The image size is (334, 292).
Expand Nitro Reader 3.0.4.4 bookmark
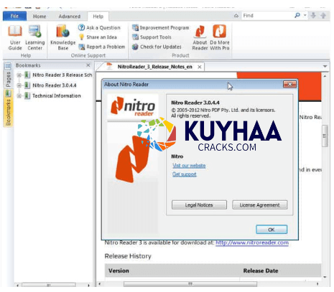(x=19, y=85)
